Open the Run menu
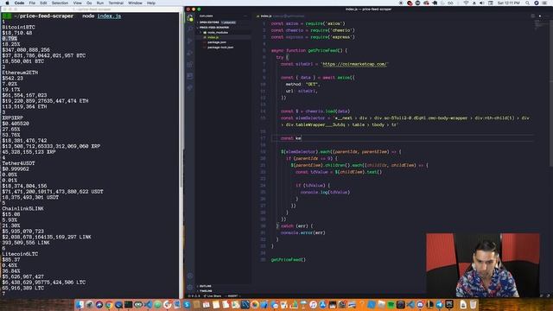 click(x=100, y=3)
